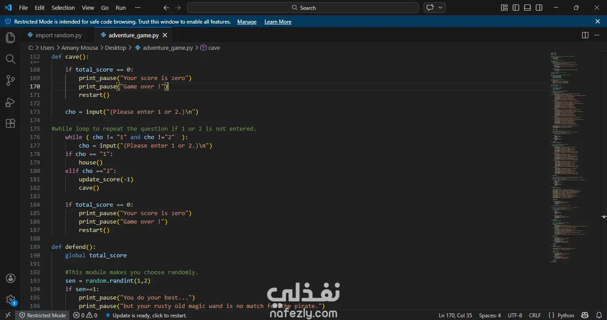The image size is (607, 320).
Task: Open the Source Control view
Action: pyautogui.click(x=10, y=80)
